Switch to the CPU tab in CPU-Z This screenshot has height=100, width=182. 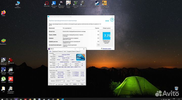pos(50,52)
